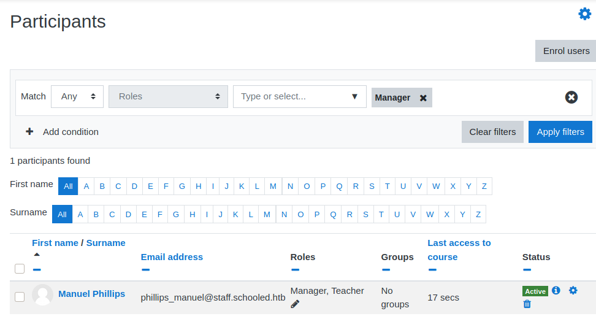Screen dimensions: 596x319
Task: Open the Roles filter type dropdown
Action: 168,96
